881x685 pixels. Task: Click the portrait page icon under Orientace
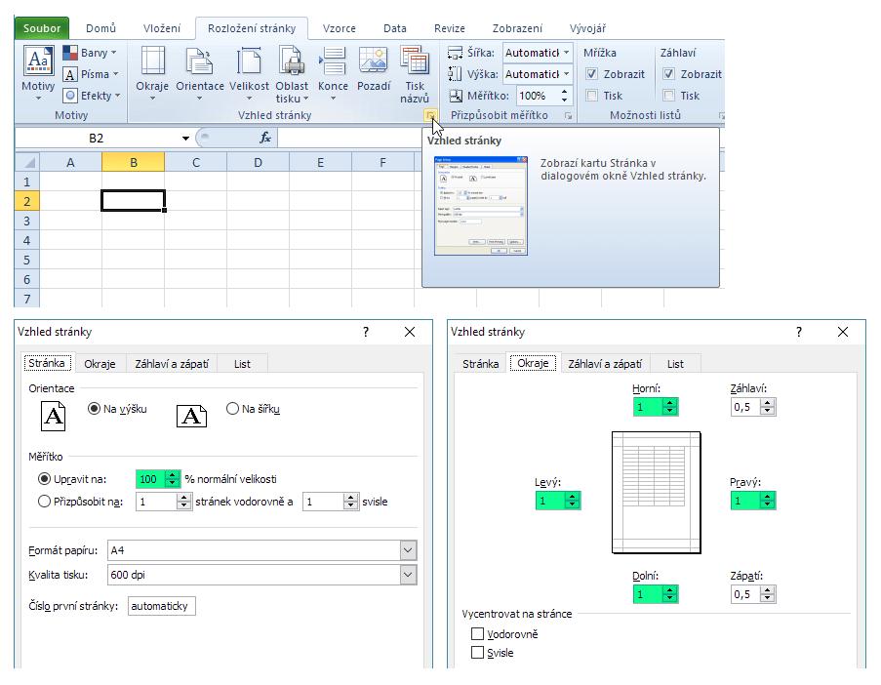coord(54,416)
